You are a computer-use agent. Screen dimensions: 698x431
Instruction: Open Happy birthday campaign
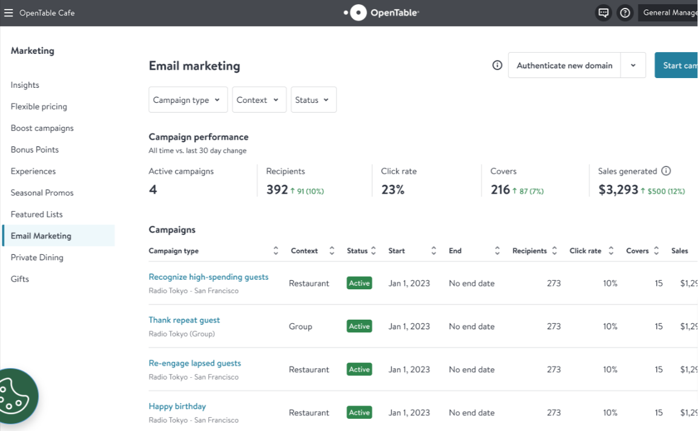pos(177,407)
